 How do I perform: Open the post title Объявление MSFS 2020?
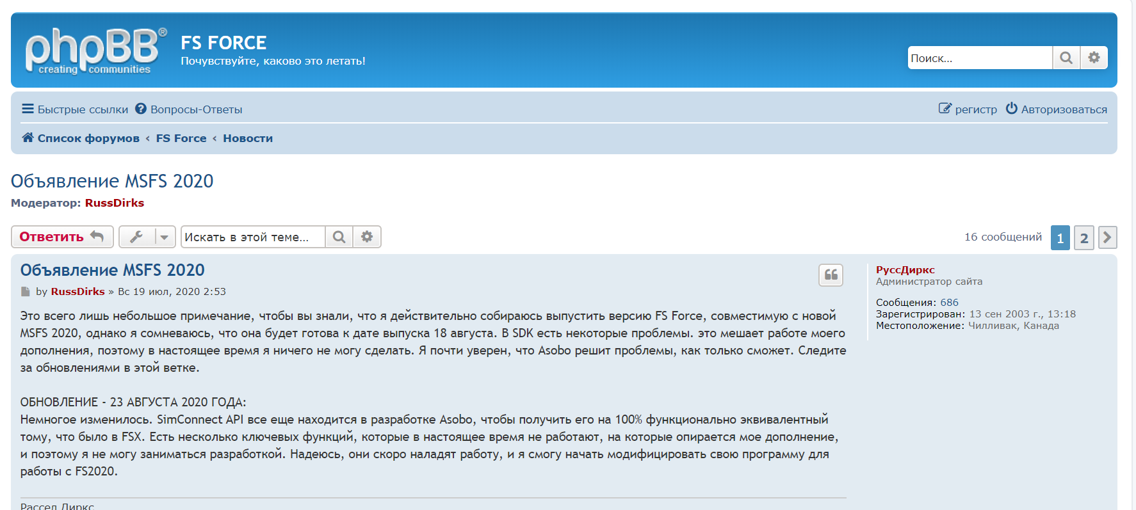[x=113, y=270]
